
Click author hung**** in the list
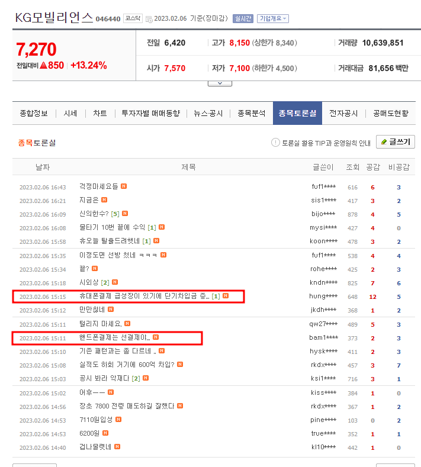[x=323, y=297]
